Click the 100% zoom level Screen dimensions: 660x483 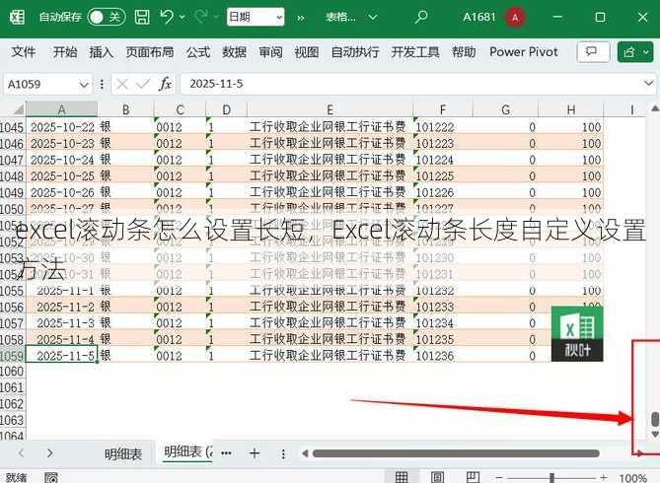(633, 477)
